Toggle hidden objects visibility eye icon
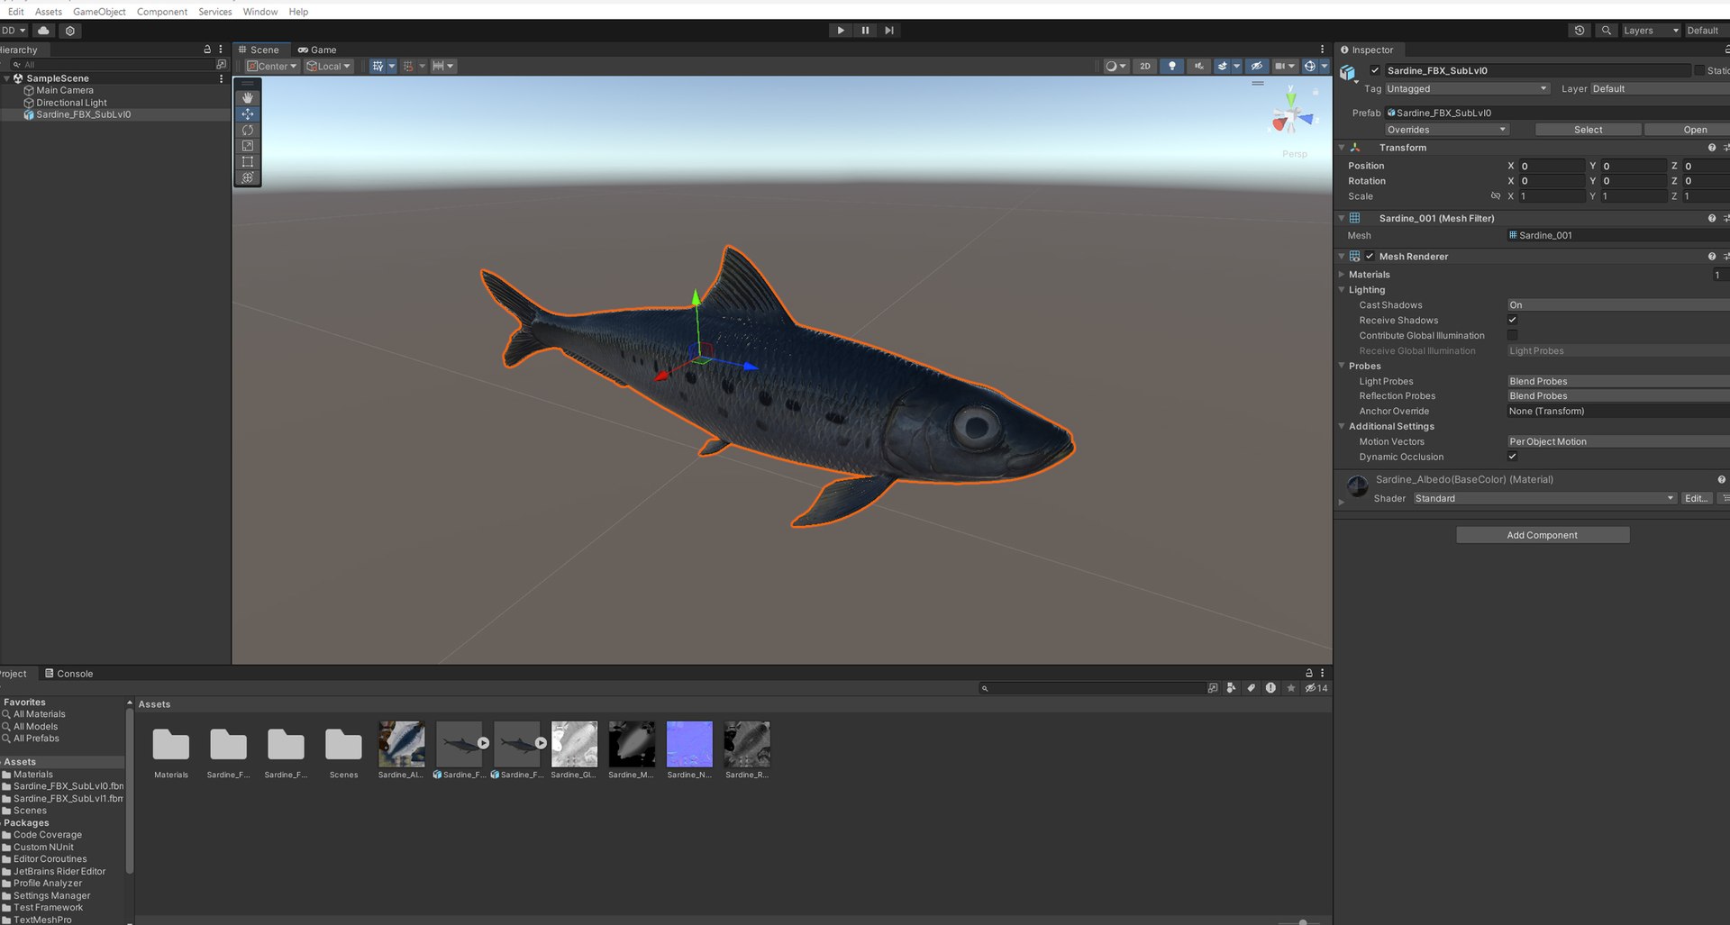This screenshot has width=1730, height=925. pos(1257,66)
